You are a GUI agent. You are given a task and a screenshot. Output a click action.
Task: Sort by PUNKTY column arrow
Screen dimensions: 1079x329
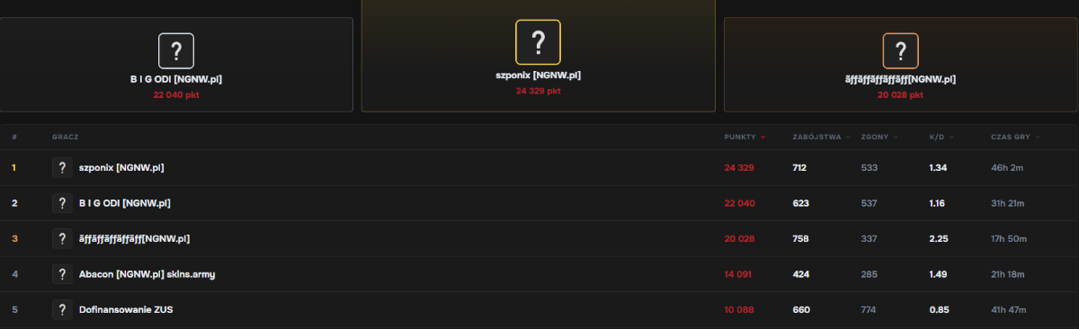pos(762,138)
